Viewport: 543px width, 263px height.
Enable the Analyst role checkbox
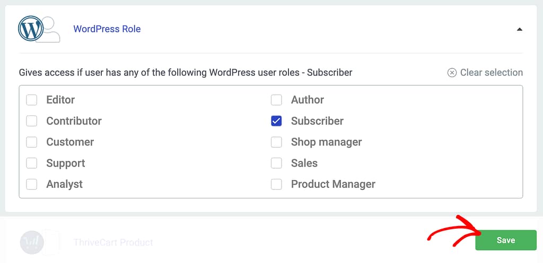(32, 184)
